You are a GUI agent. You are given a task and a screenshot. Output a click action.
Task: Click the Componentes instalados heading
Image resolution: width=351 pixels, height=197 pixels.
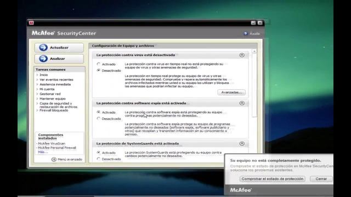click(50, 136)
